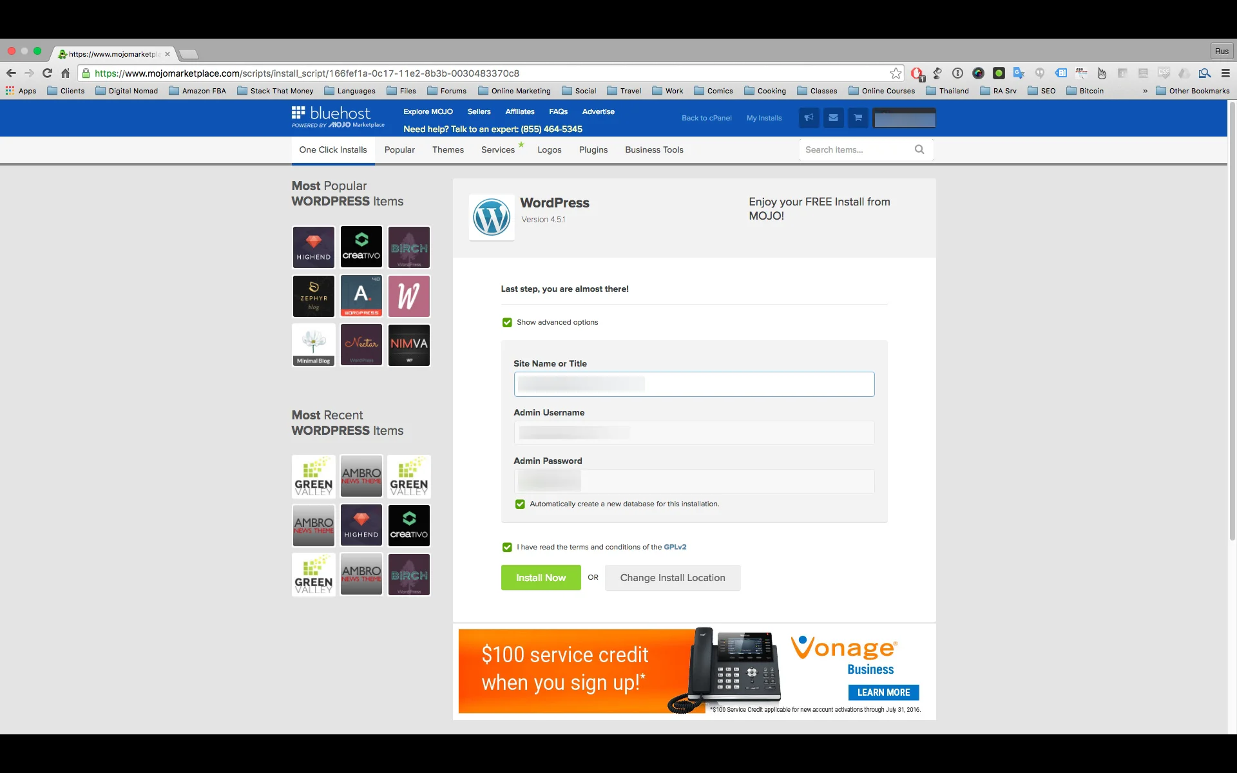Viewport: 1237px width, 773px height.
Task: Uncheck the GPLv2 terms and conditions checkbox
Action: [507, 547]
